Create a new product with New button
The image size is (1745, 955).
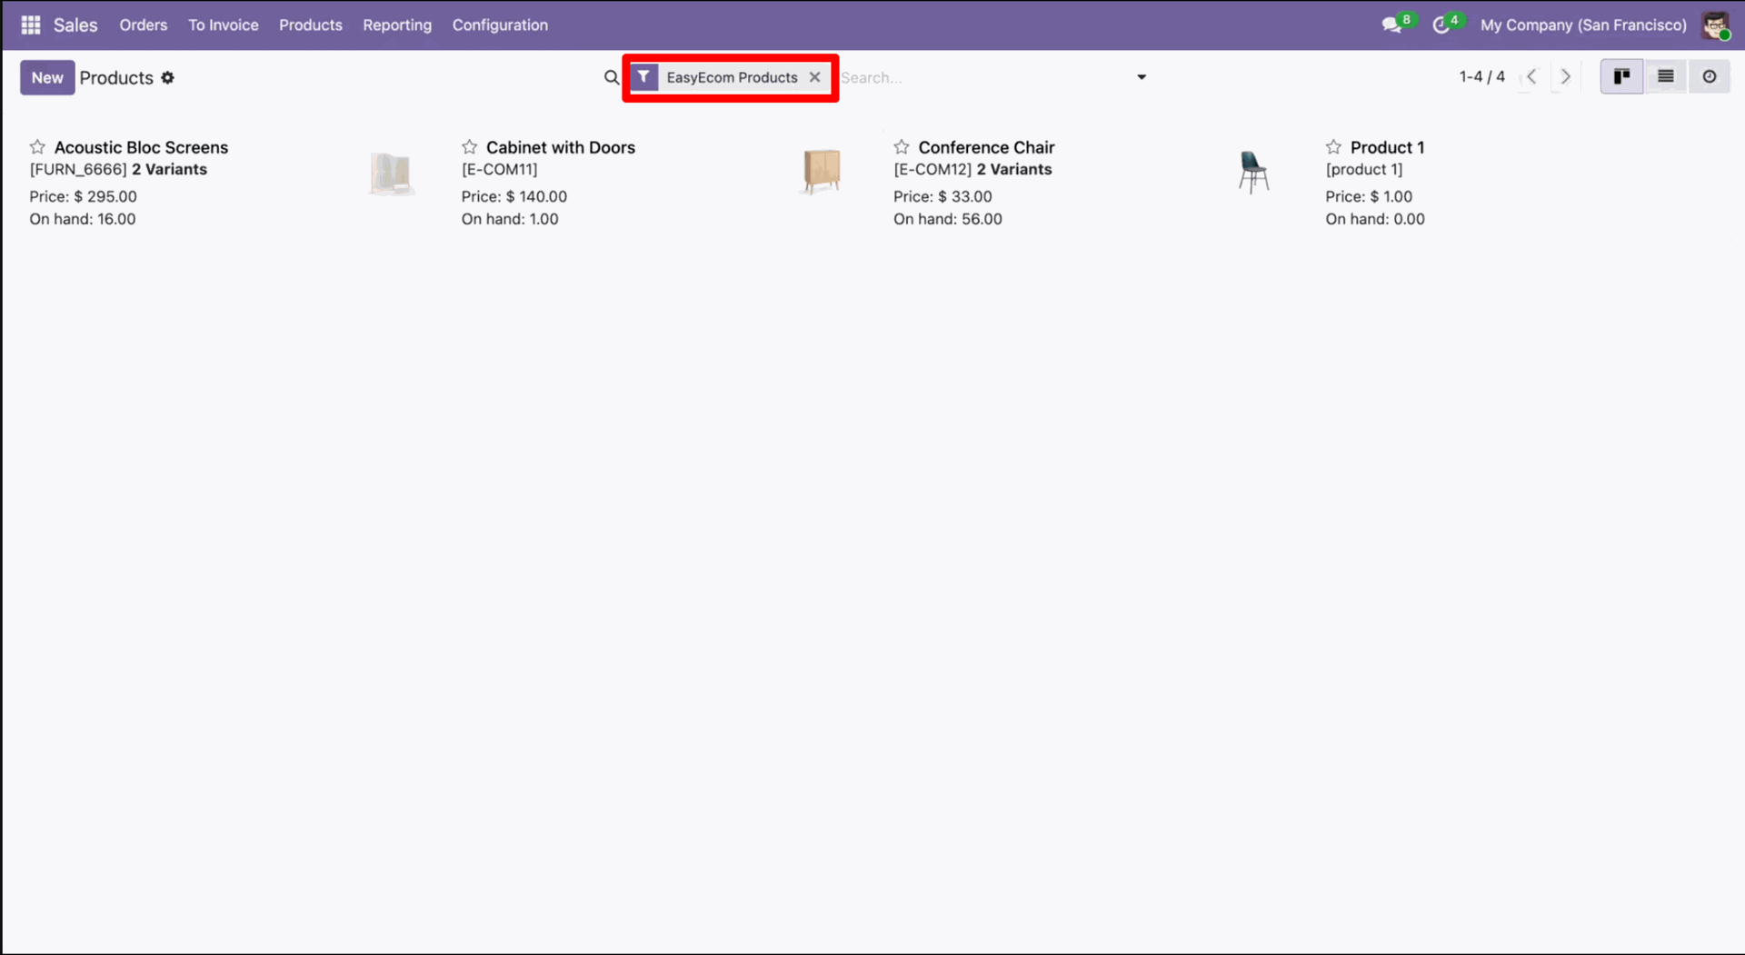[x=47, y=78]
